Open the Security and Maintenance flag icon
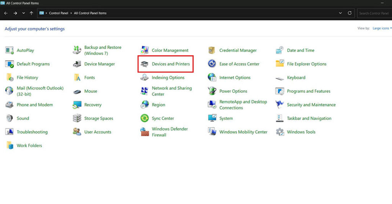This screenshot has width=392, height=204. [280, 105]
